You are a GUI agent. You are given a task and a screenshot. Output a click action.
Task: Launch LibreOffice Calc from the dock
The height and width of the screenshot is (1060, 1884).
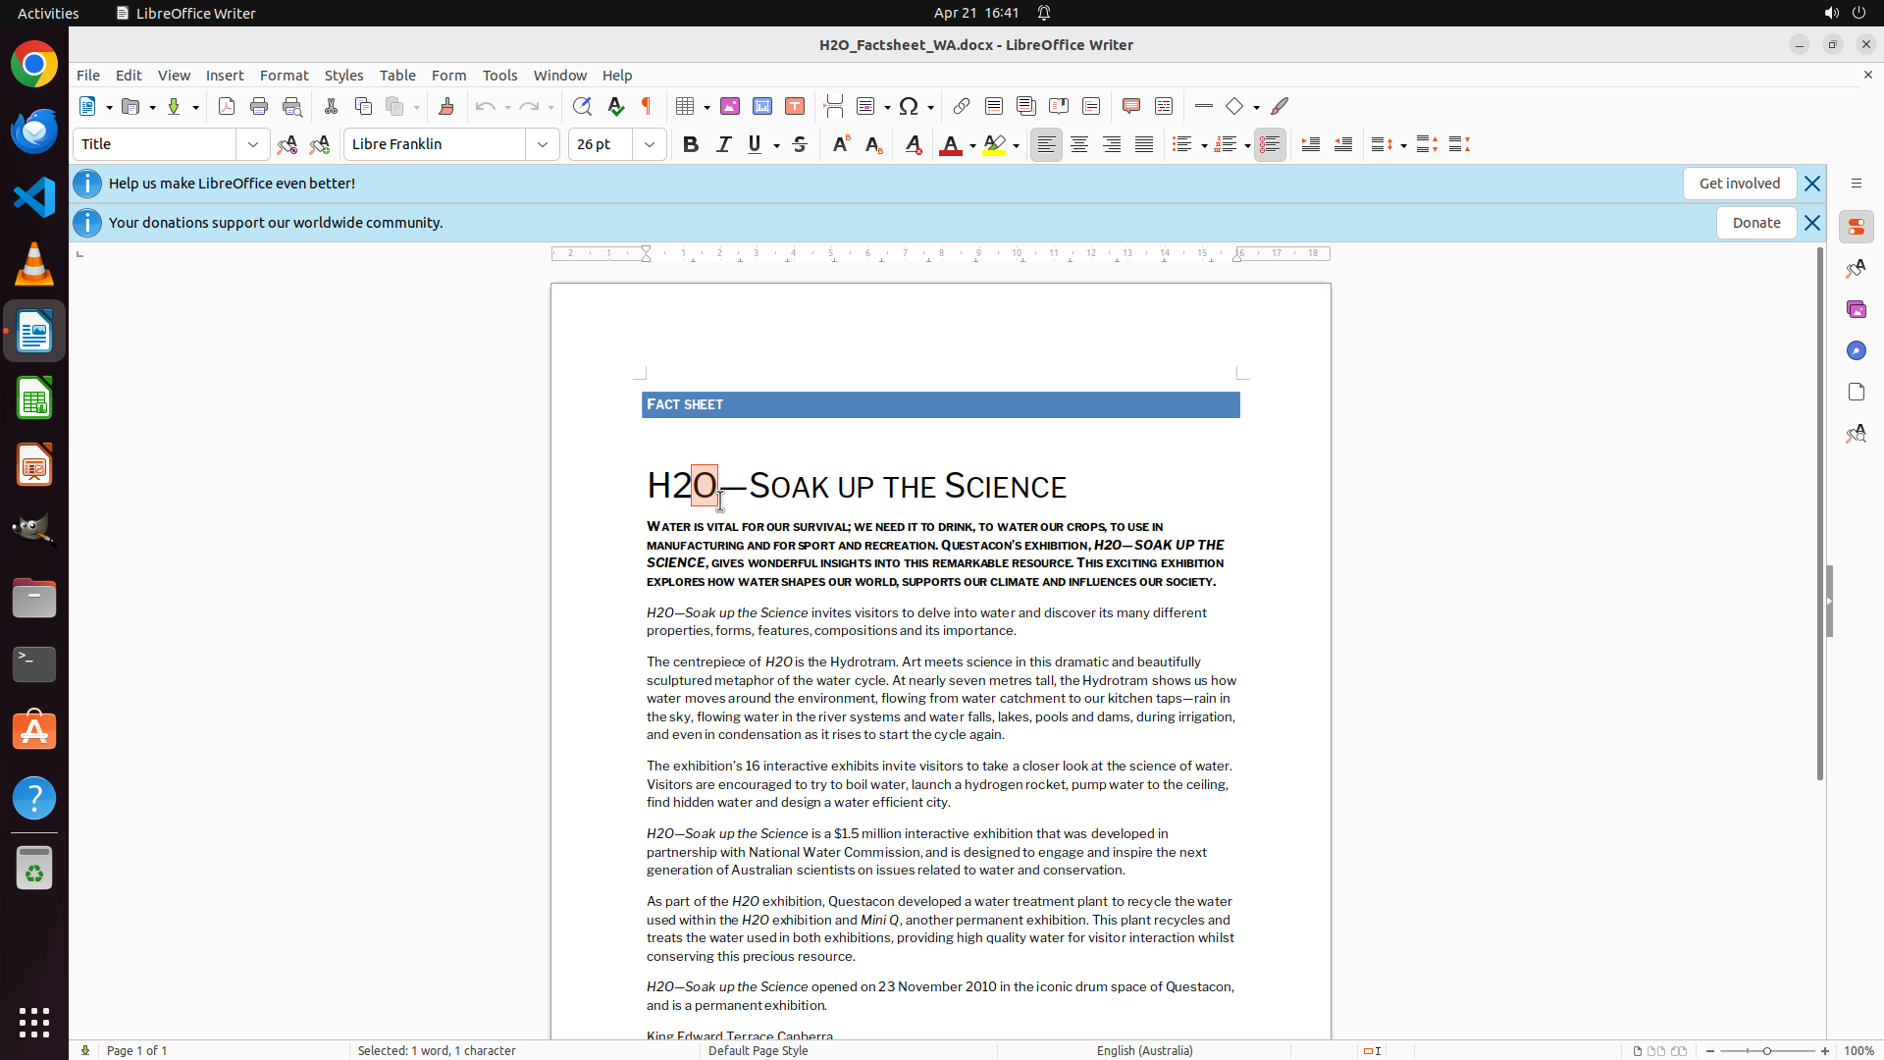(x=34, y=398)
